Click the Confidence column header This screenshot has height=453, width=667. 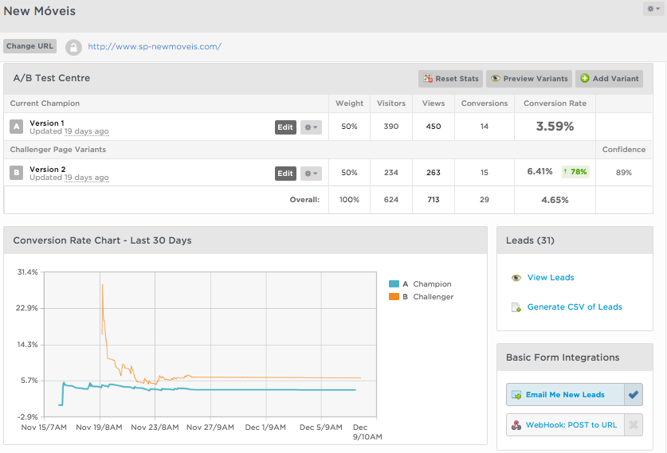(x=624, y=150)
